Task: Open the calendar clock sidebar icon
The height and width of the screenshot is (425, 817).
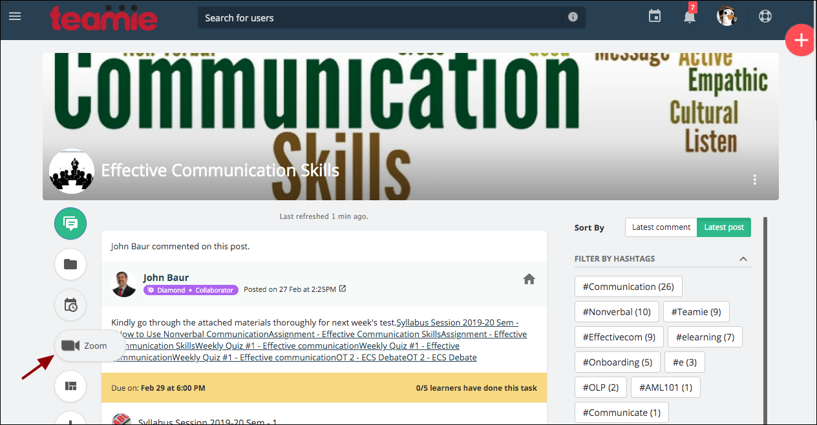Action: tap(70, 305)
